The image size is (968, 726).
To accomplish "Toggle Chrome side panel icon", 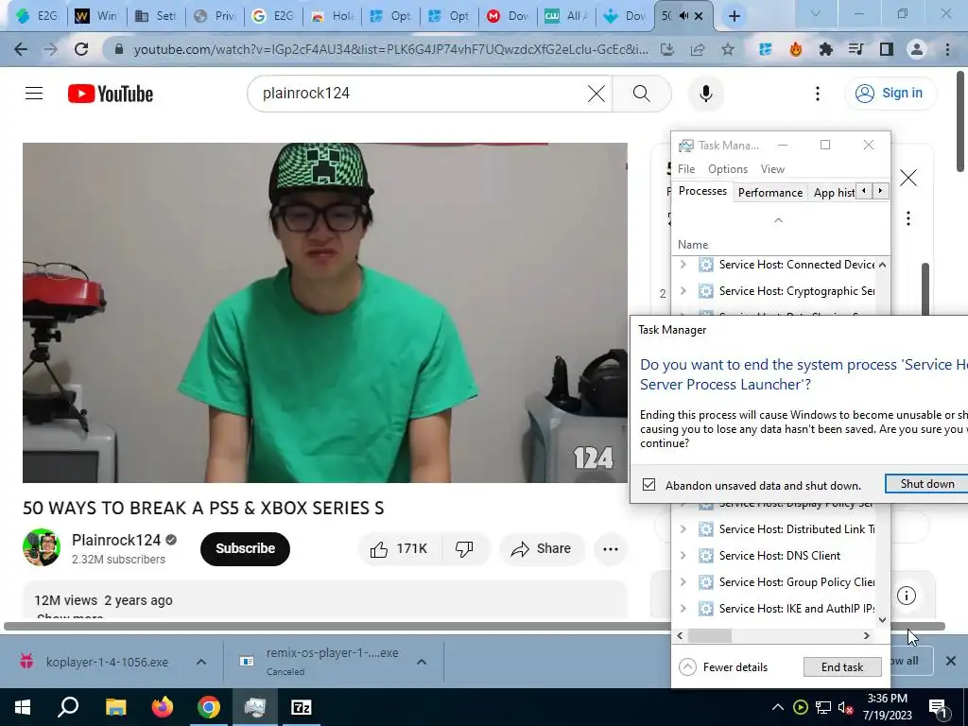I will [887, 49].
